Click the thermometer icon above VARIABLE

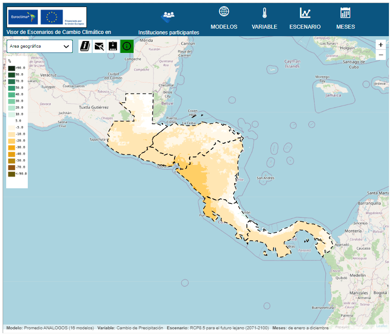[x=265, y=12]
